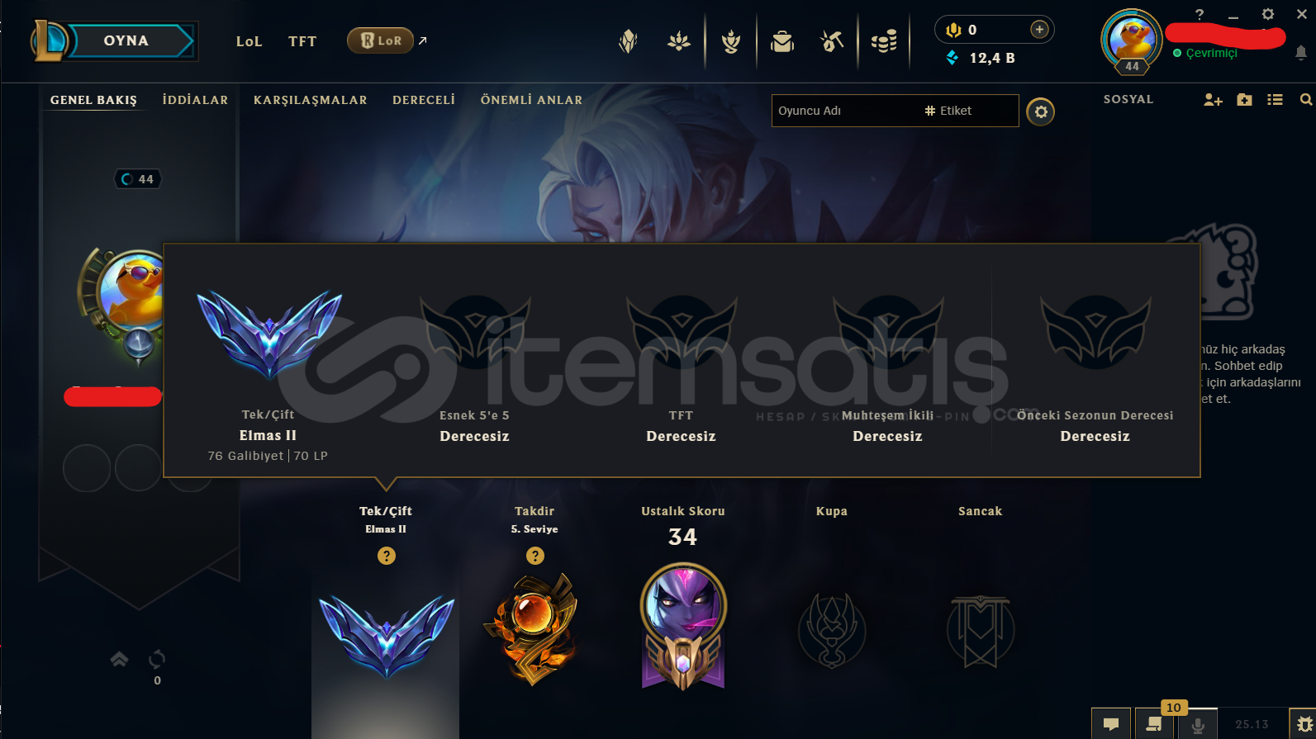Viewport: 1316px width, 739px height.
Task: Open the notifications bell icon
Action: [1301, 53]
